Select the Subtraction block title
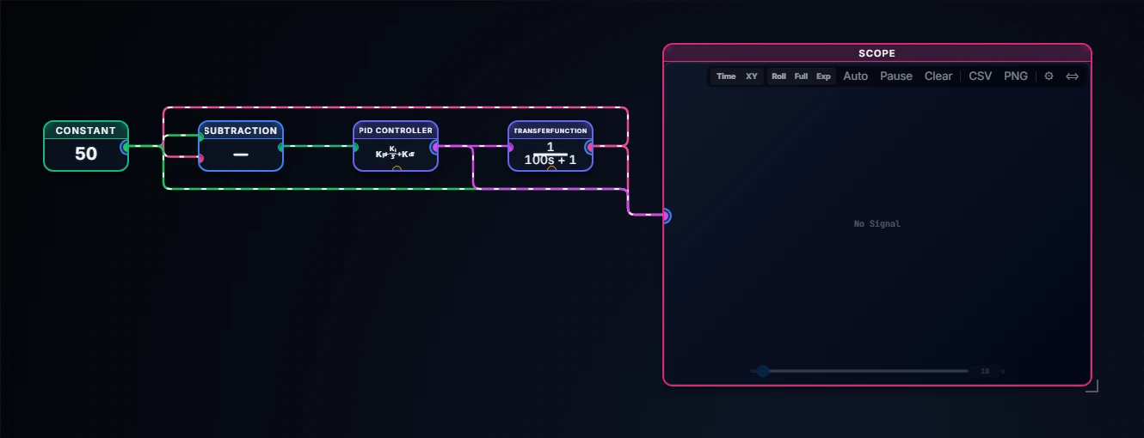The height and width of the screenshot is (438, 1144). click(241, 131)
